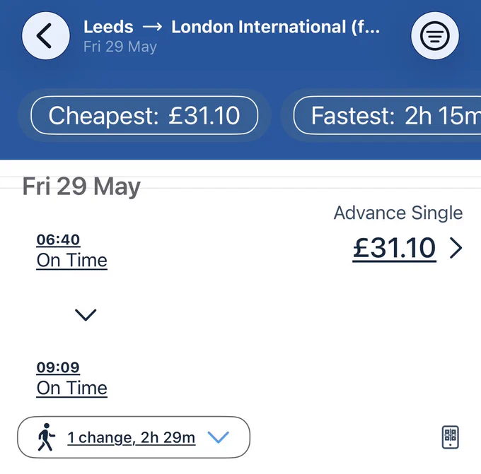
Task: Tap the arrow between Leeds and London
Action: 153,27
